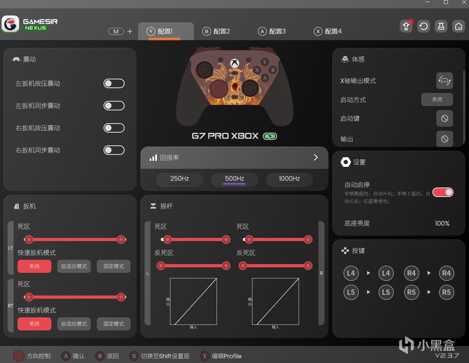Select mapped R4 target button icon
469x363 pixels.
coord(446,273)
